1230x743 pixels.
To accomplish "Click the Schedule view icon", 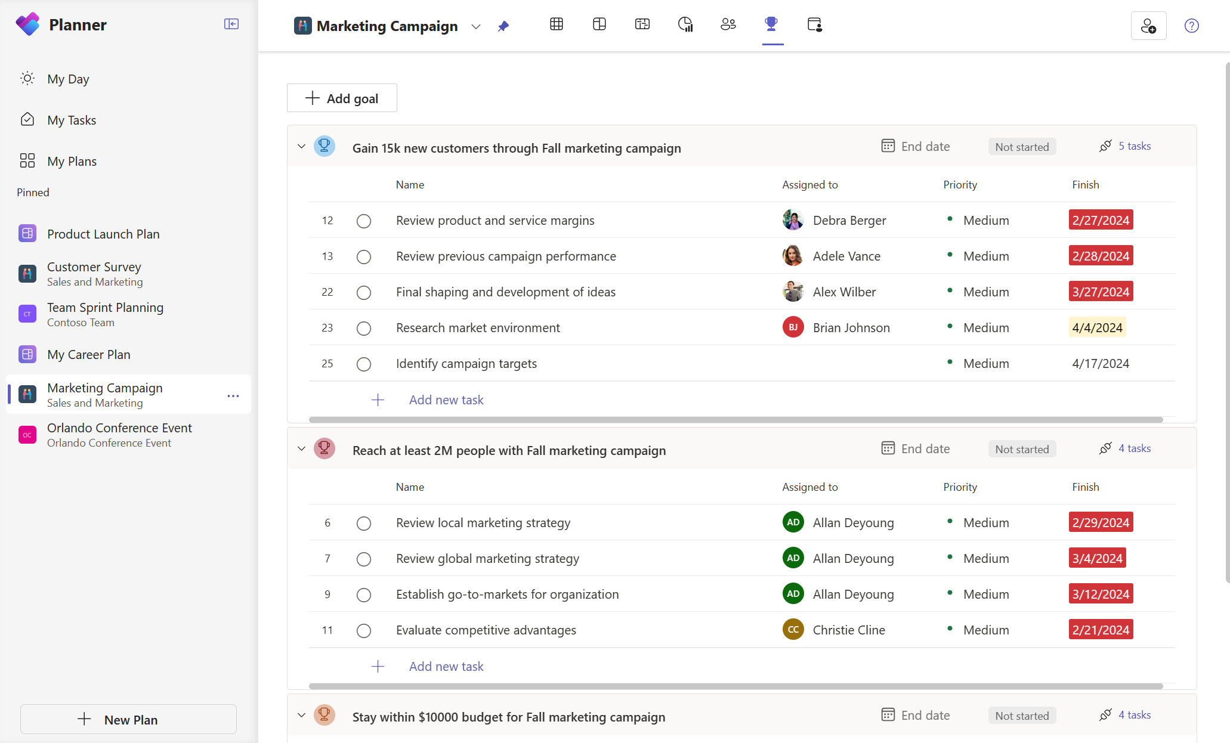I will pos(643,24).
